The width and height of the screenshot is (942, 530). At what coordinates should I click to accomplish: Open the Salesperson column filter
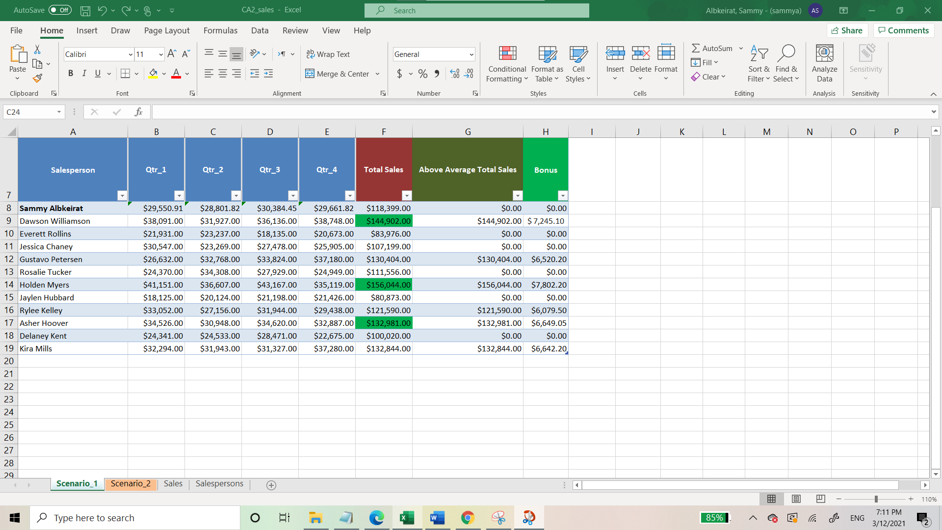coord(122,195)
